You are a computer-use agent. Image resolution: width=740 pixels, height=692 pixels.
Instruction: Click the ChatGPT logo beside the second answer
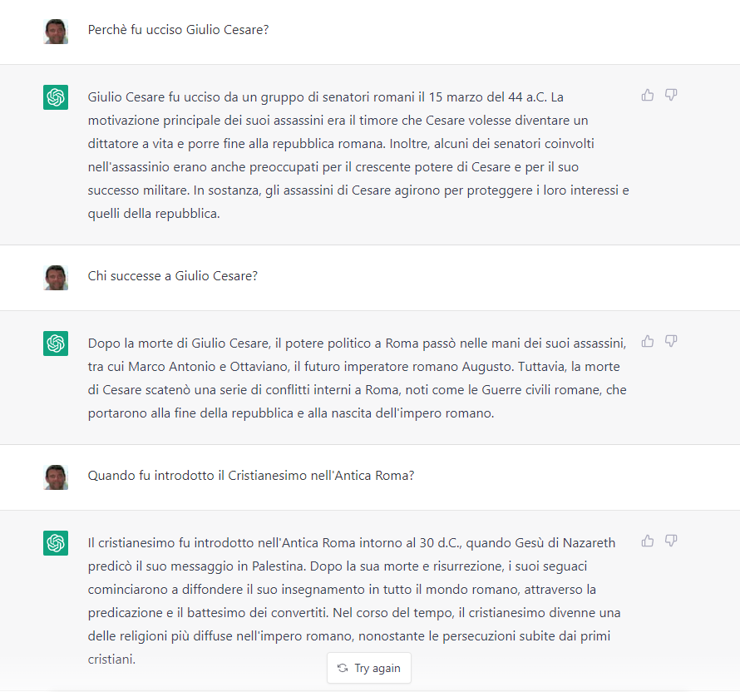click(56, 344)
